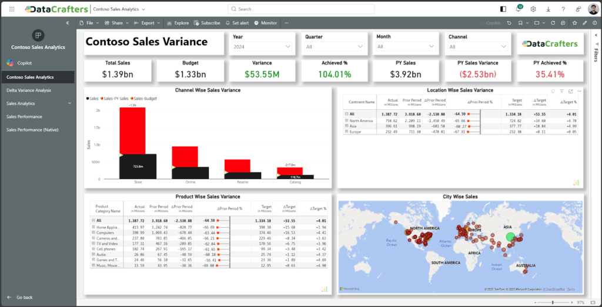This screenshot has height=307, width=602.
Task: Expand the Computers product category row
Action: coord(93,232)
